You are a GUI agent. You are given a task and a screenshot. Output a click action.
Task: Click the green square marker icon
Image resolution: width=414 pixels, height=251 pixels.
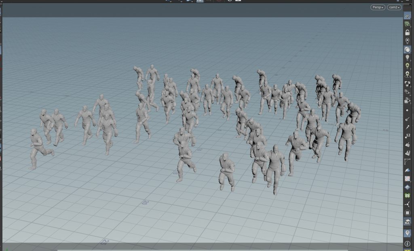[408, 196]
